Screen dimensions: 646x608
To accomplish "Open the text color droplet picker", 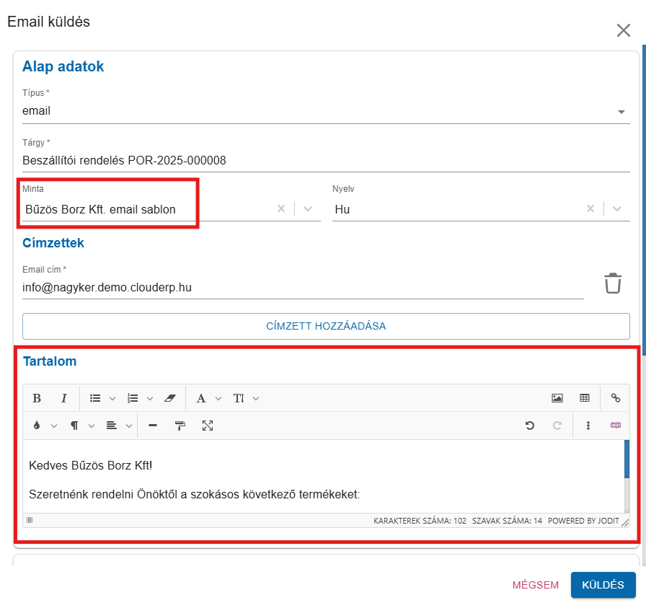I will coord(37,426).
